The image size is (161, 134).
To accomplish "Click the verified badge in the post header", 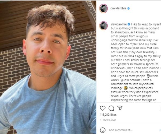I will [129, 8].
